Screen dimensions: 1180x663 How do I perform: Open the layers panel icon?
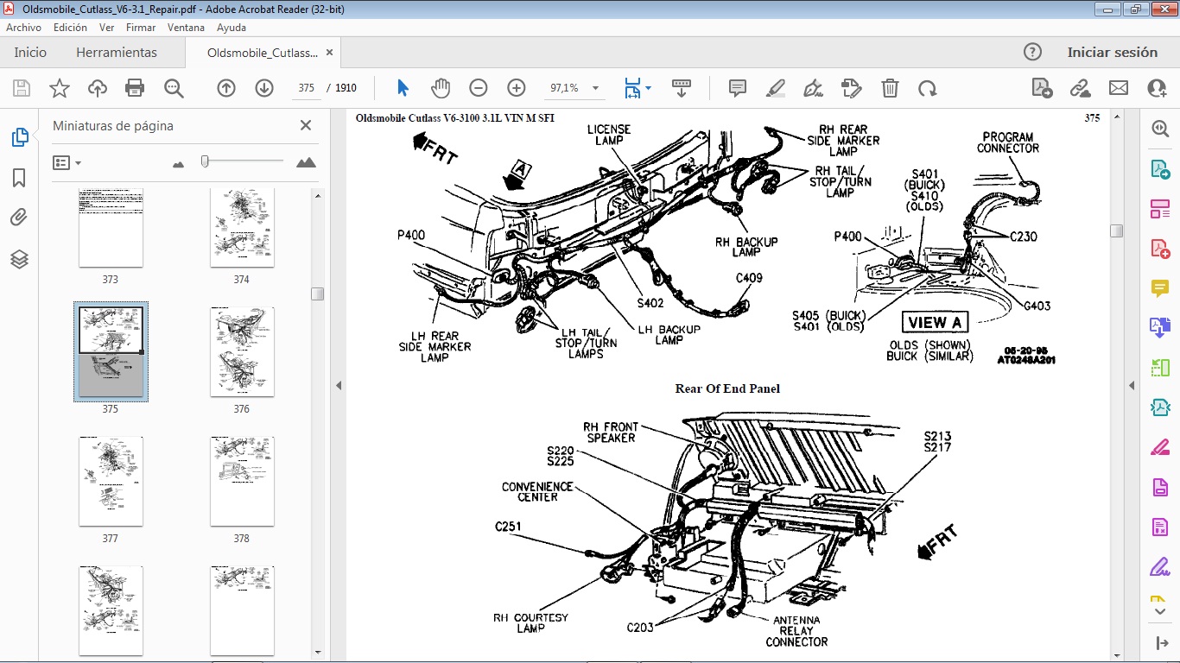pyautogui.click(x=19, y=259)
